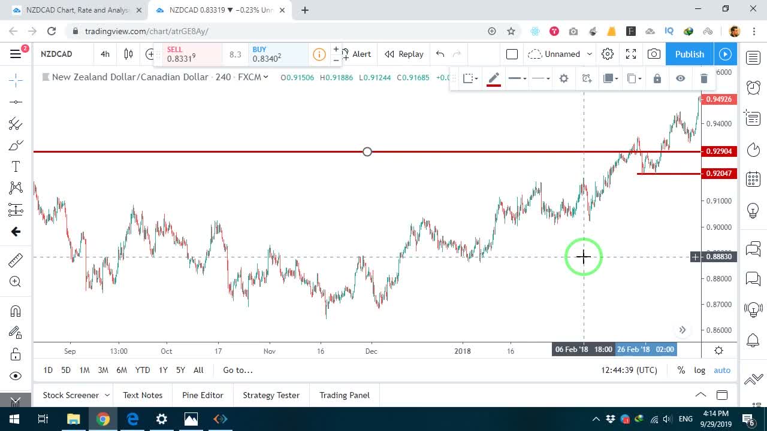Open the patterns drawing tool

pos(16,188)
